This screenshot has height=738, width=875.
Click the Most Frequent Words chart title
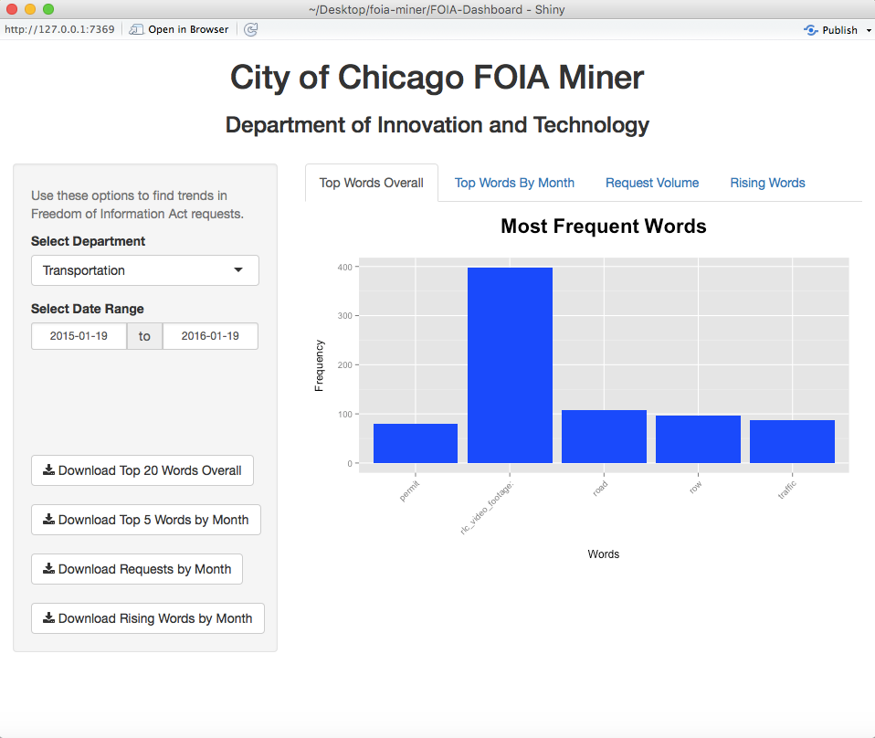tap(603, 227)
